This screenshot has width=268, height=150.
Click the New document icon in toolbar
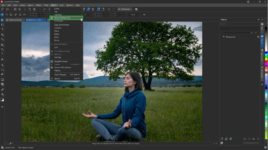pos(2,9)
